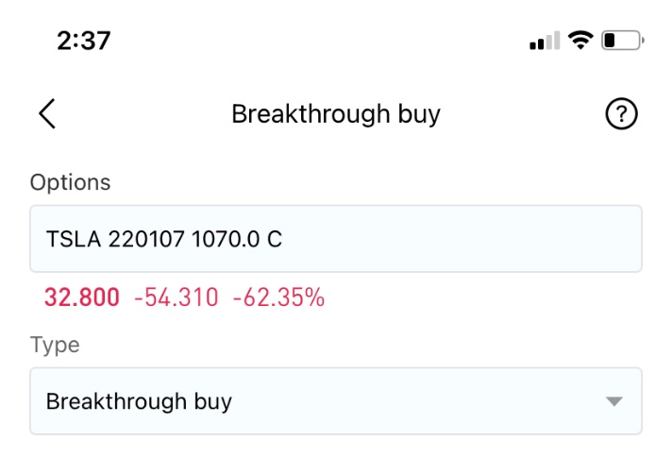Click the last price 32.800
Image resolution: width=672 pixels, height=457 pixels.
click(82, 297)
